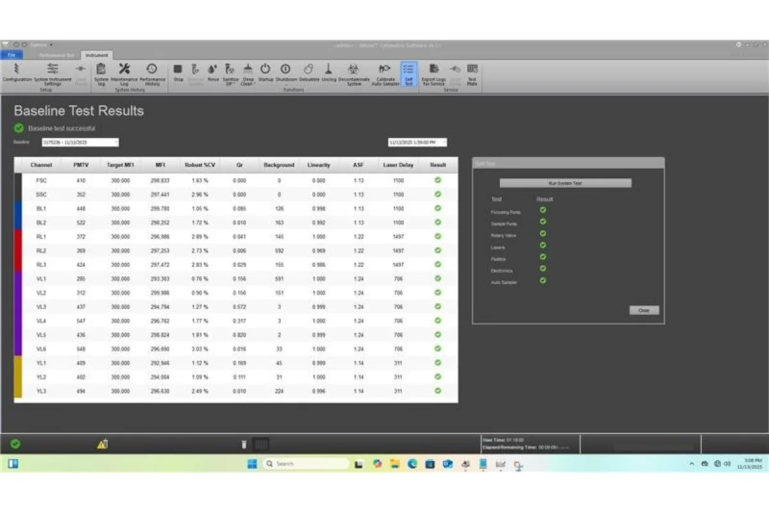Viewport: 769px width, 513px height.
Task: Toggle the Self Test ribbon button
Action: pyautogui.click(x=408, y=73)
